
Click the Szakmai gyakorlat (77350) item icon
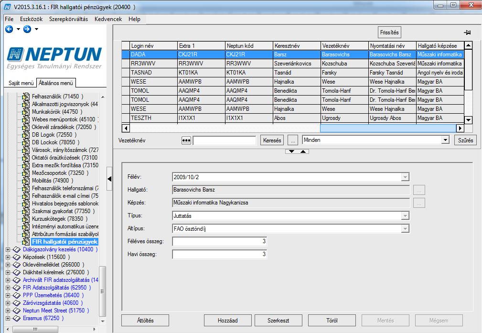point(26,211)
